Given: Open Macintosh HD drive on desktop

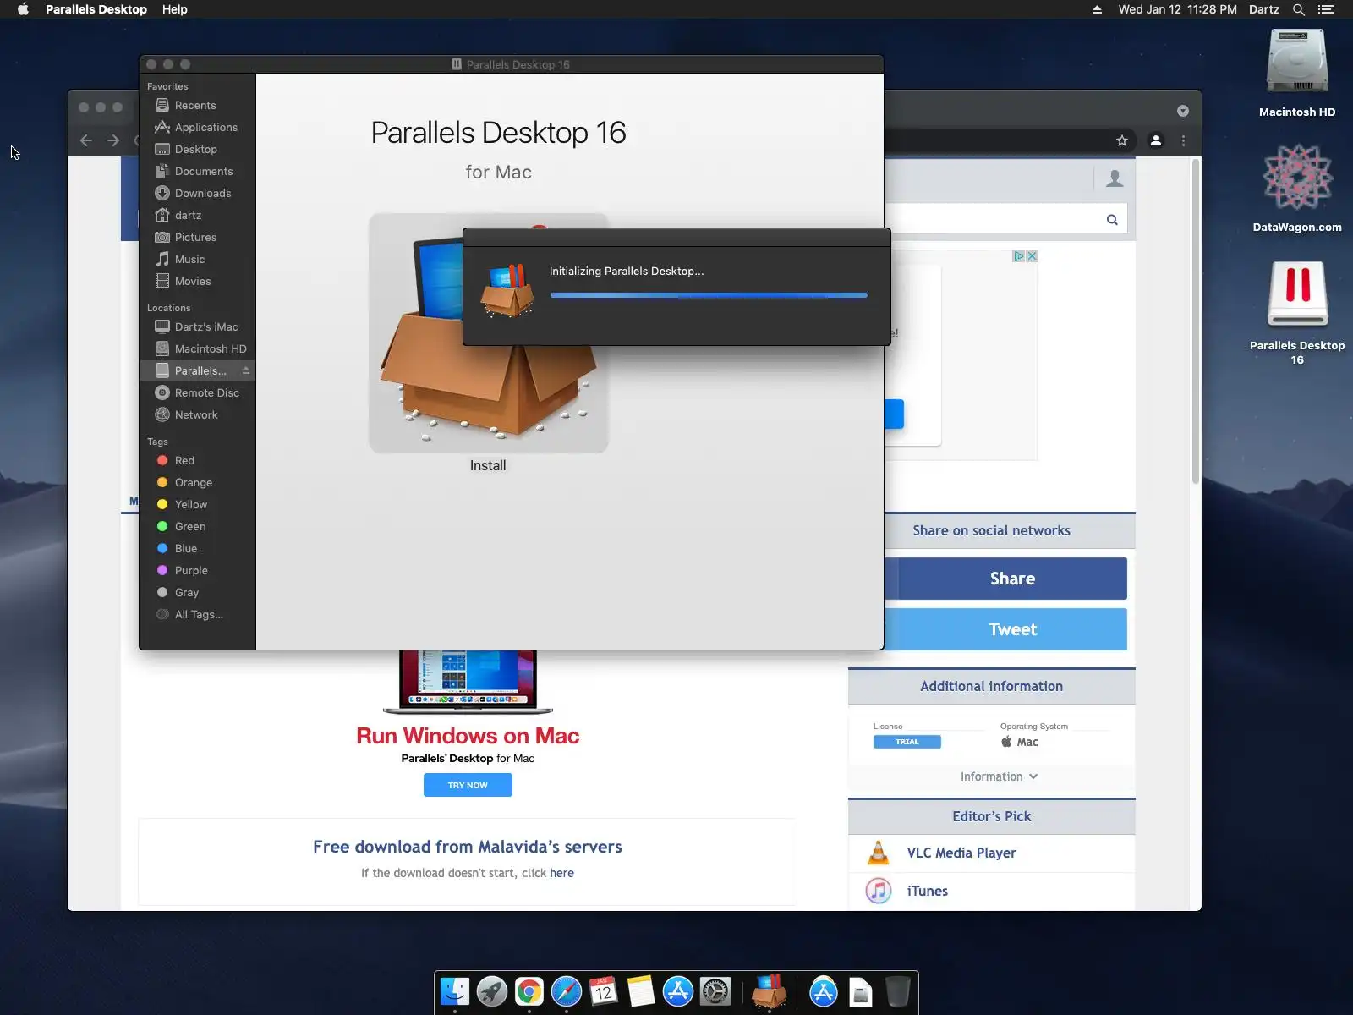Looking at the screenshot, I should (1297, 62).
